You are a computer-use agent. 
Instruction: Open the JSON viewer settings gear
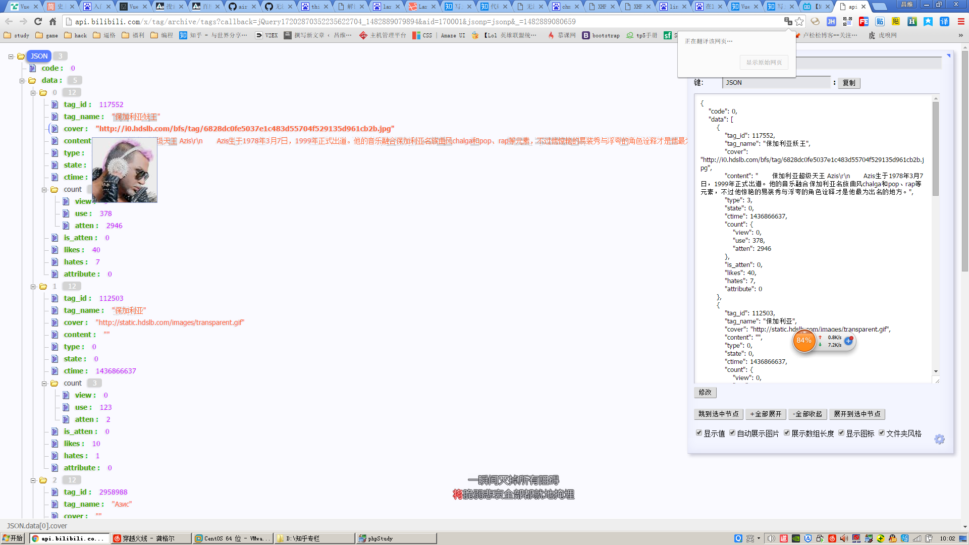point(939,439)
